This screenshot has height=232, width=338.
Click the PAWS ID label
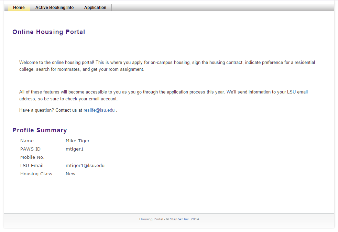pyautogui.click(x=30, y=149)
